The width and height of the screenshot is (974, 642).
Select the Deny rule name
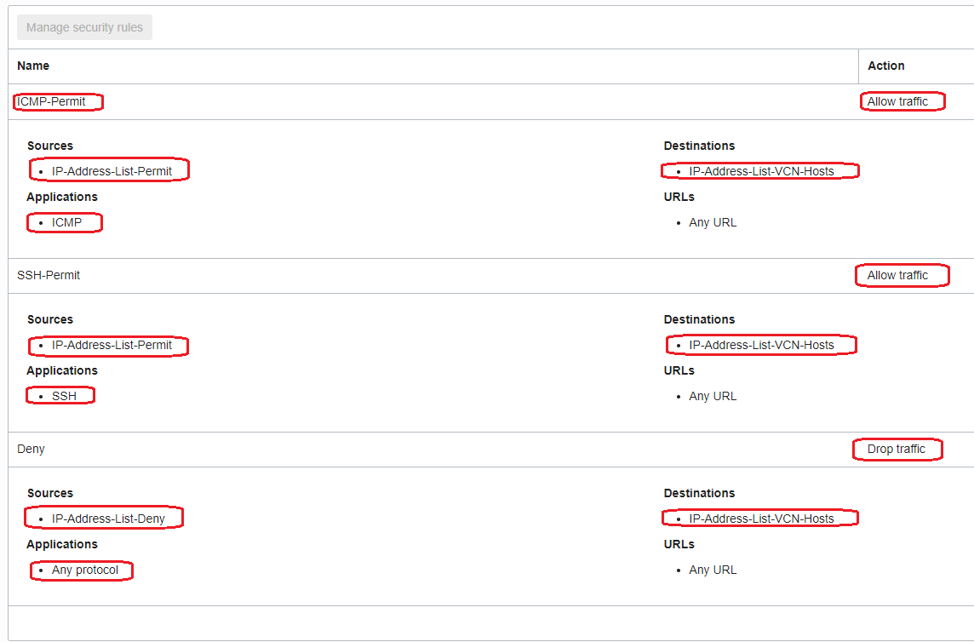tap(31, 449)
